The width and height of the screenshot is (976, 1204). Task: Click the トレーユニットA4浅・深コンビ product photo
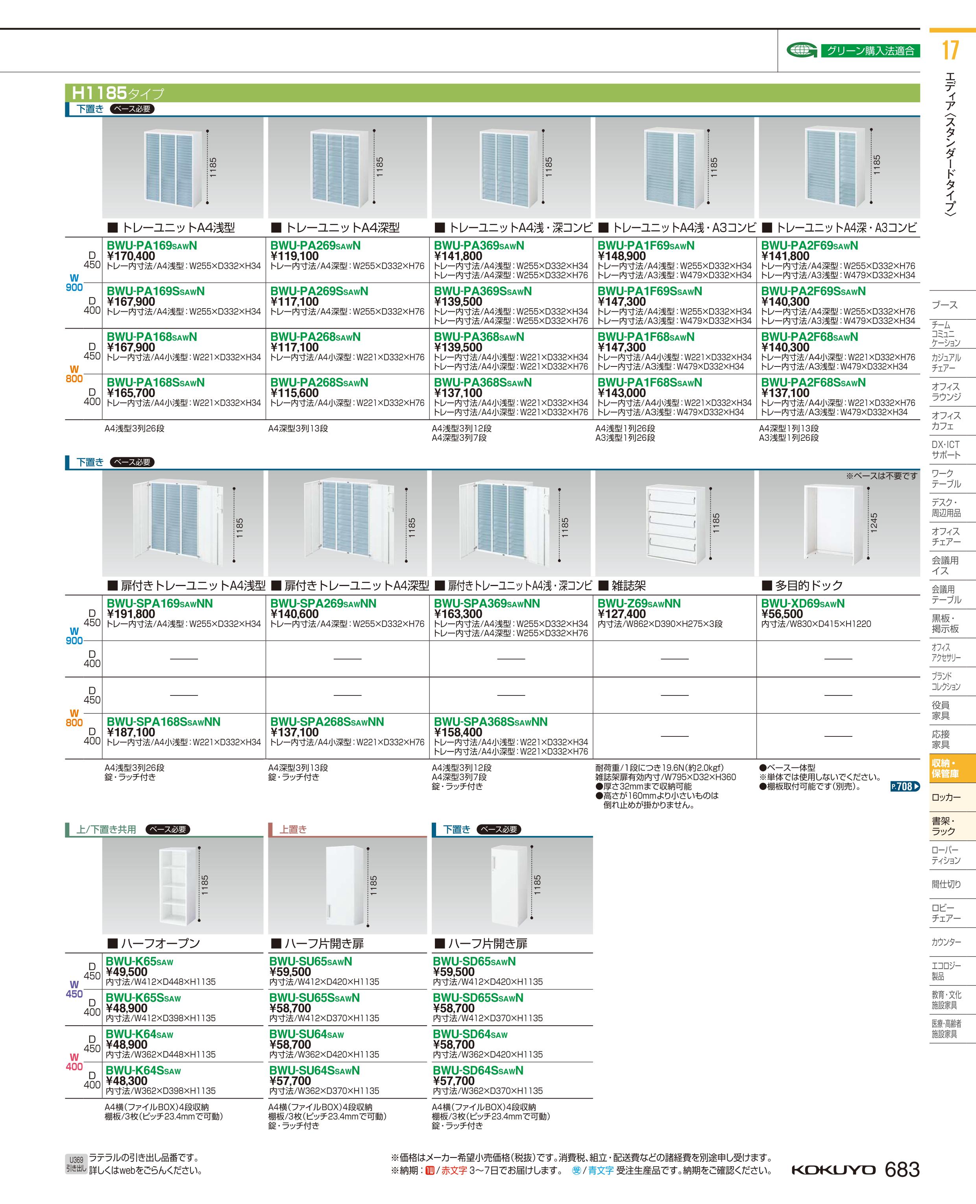click(x=511, y=168)
